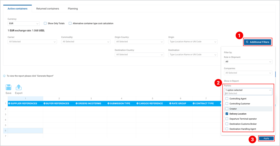Image resolution: width=280 pixels, height=146 pixels.
Task: Open Role in Shipment dropdown
Action: click(248, 62)
